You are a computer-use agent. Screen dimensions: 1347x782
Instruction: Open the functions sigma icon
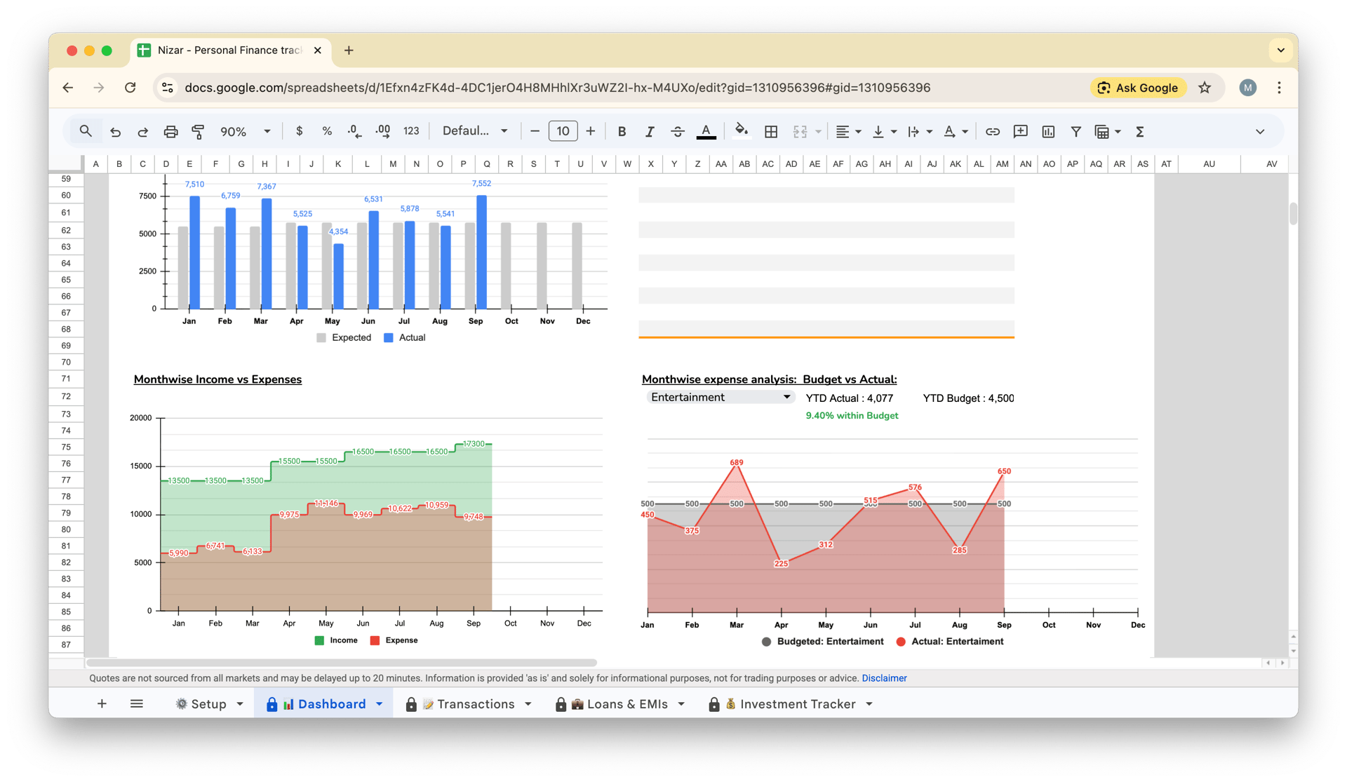1140,131
